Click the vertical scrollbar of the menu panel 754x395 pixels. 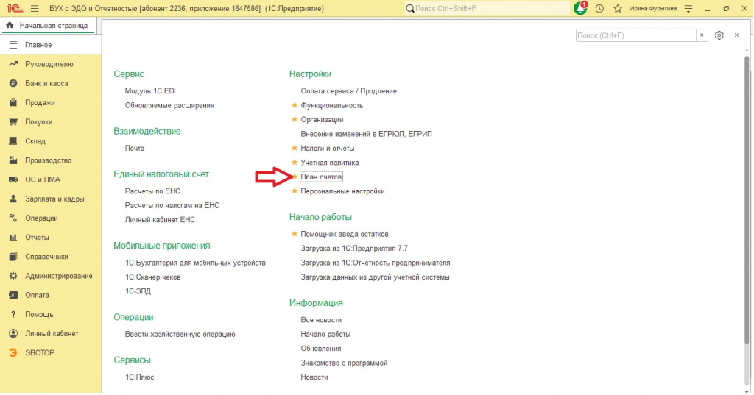point(747,199)
